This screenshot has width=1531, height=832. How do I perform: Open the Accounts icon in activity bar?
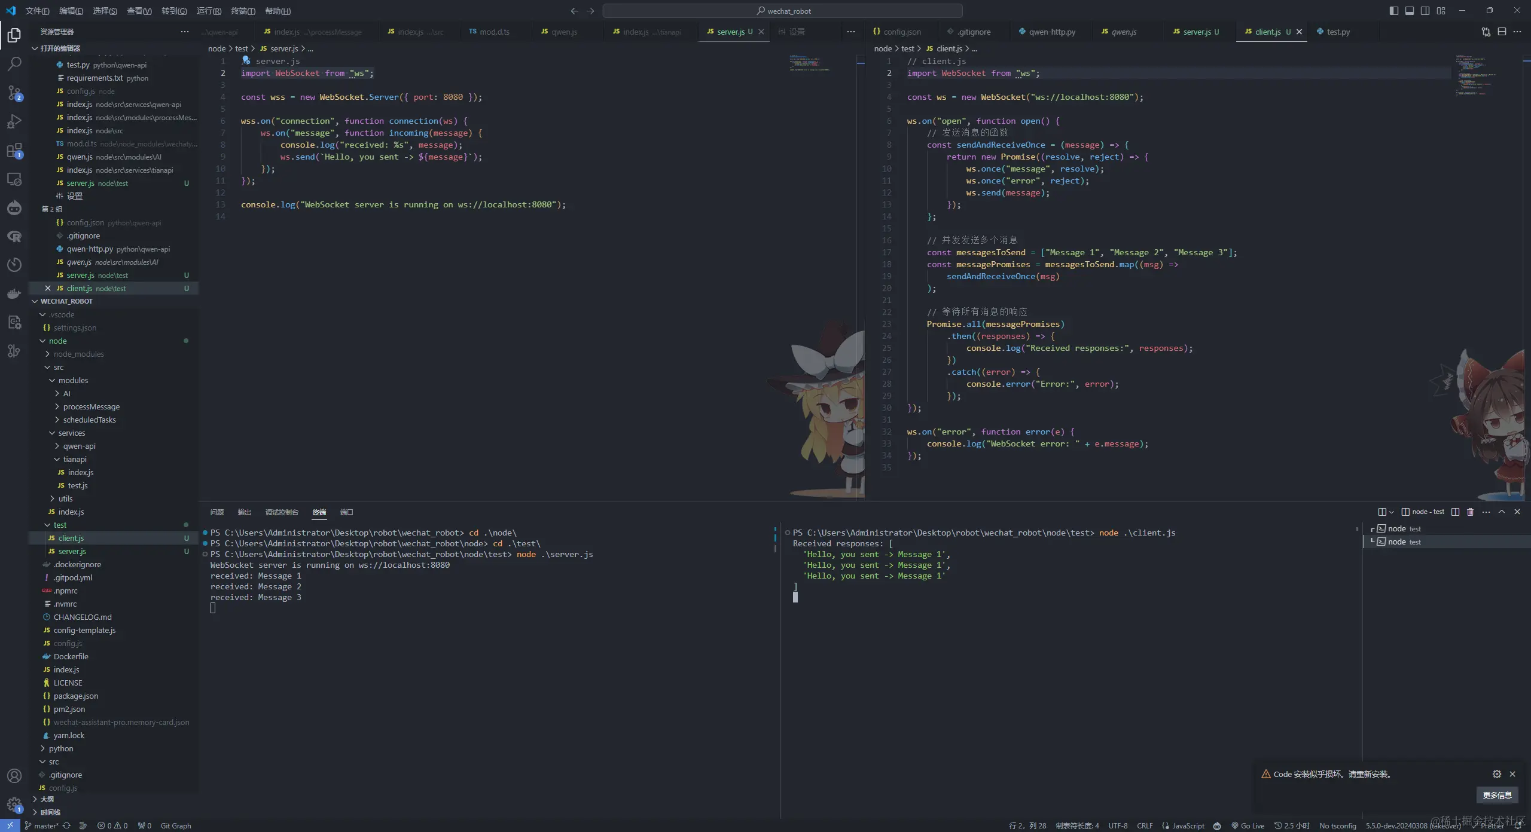(14, 776)
